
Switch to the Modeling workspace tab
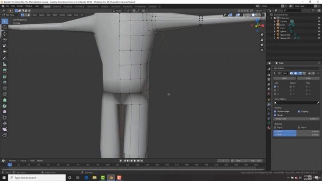[x=57, y=7]
